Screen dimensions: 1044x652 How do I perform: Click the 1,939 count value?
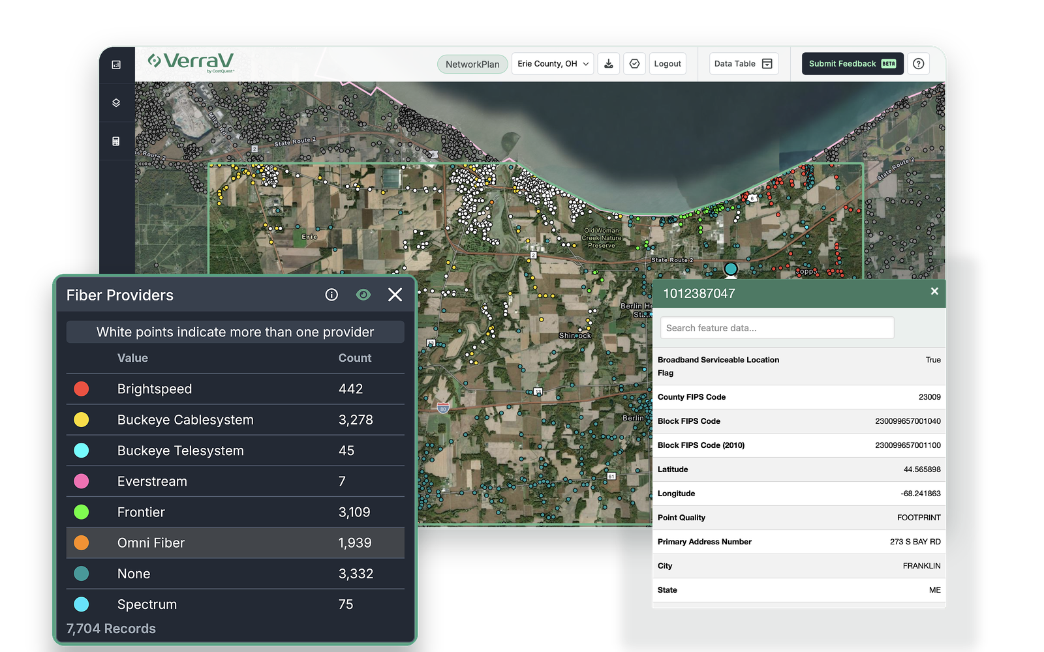point(355,542)
